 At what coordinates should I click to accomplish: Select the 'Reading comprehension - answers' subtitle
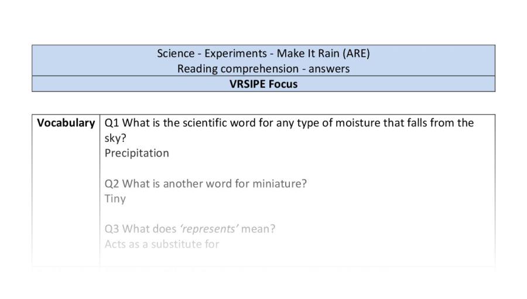[x=263, y=69]
